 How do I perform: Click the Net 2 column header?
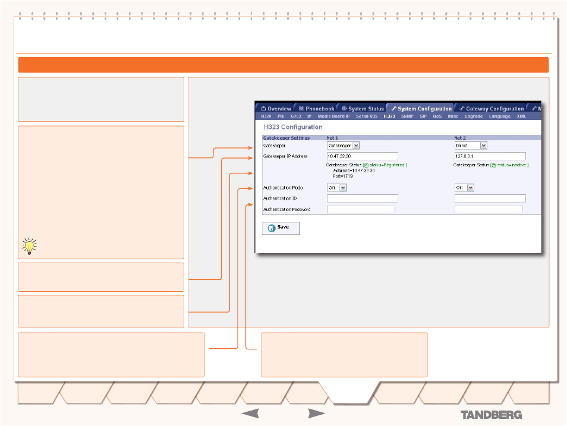tap(460, 138)
